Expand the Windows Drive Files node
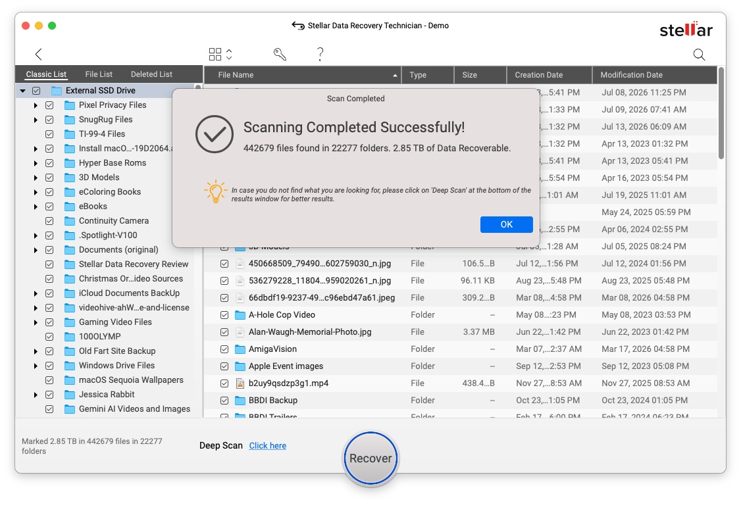Viewport: 741px width, 517px height. pos(36,366)
